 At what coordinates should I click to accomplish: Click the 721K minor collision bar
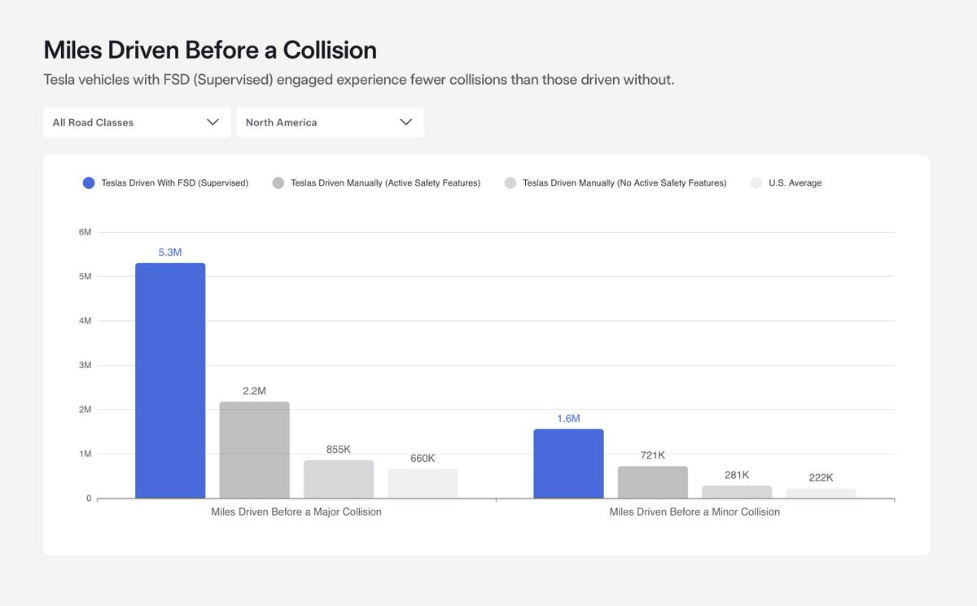(653, 481)
